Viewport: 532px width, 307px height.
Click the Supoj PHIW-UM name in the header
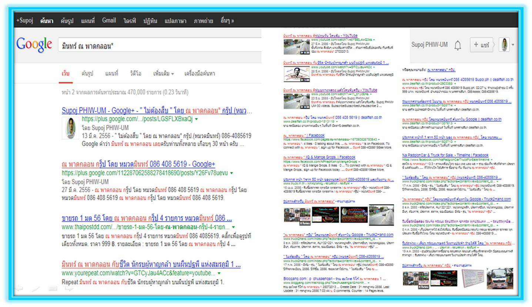429,45
